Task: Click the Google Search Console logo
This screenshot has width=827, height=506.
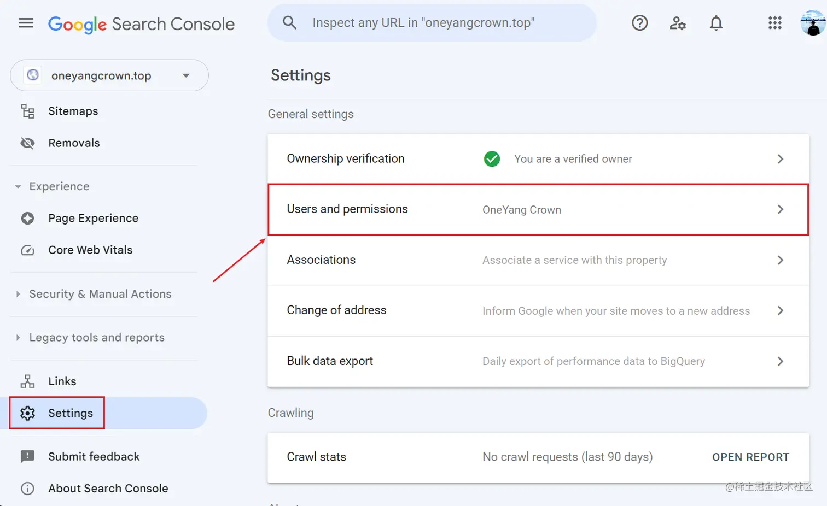Action: point(141,24)
